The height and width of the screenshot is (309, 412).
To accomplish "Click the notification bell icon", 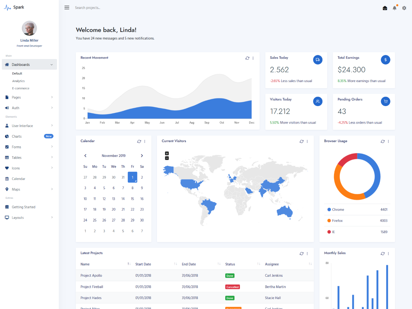I will click(x=394, y=8).
